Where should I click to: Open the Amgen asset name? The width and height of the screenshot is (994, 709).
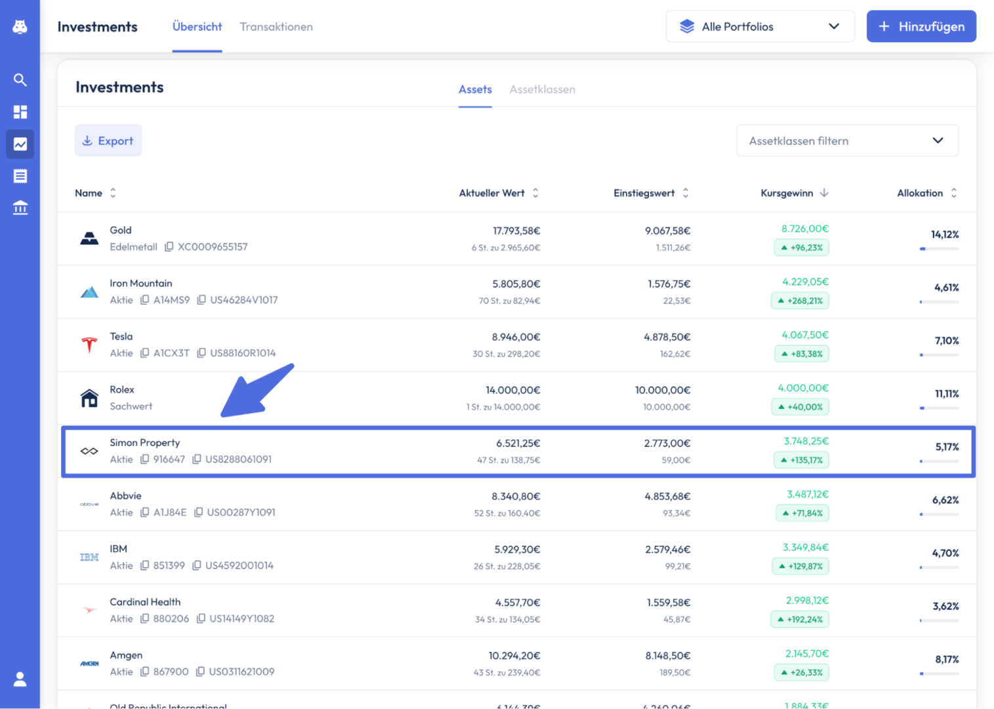point(126,655)
